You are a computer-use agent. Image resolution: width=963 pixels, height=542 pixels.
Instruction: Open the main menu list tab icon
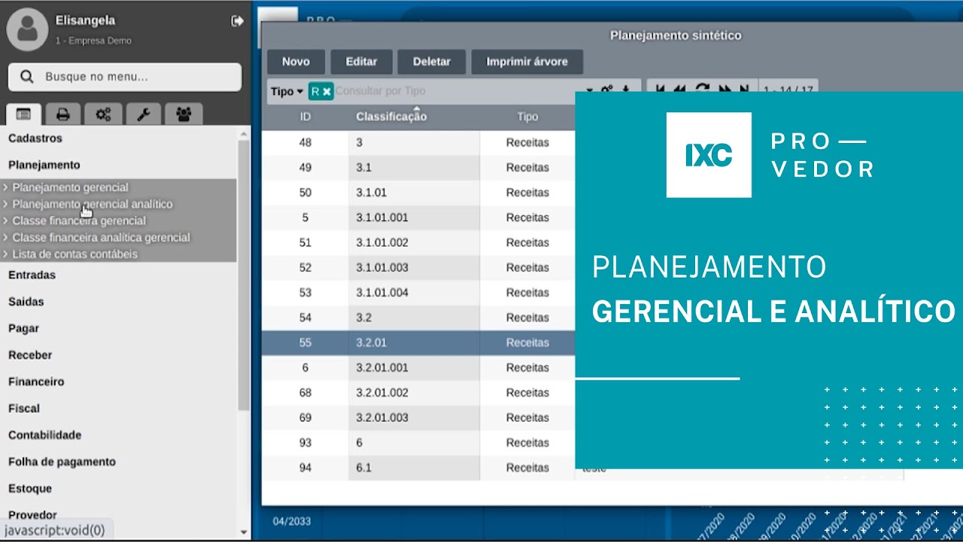coord(23,114)
